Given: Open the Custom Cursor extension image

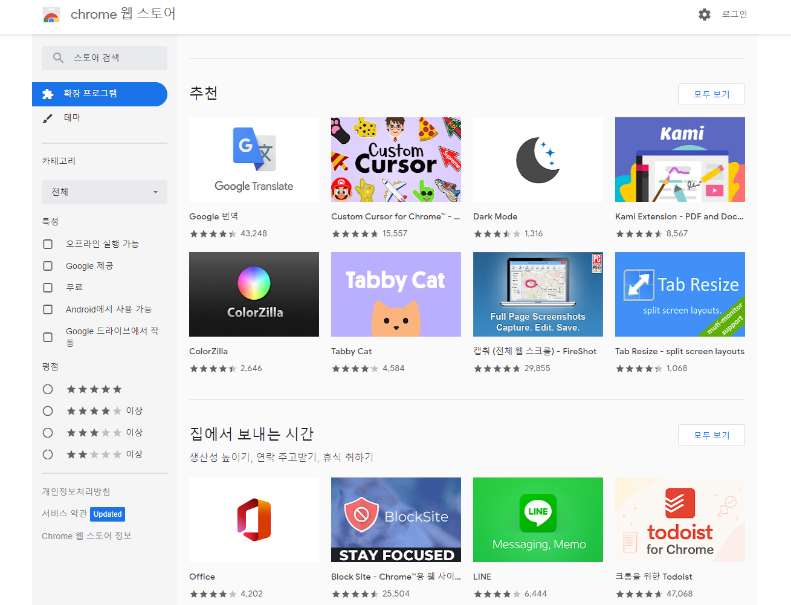Looking at the screenshot, I should pyautogui.click(x=396, y=160).
